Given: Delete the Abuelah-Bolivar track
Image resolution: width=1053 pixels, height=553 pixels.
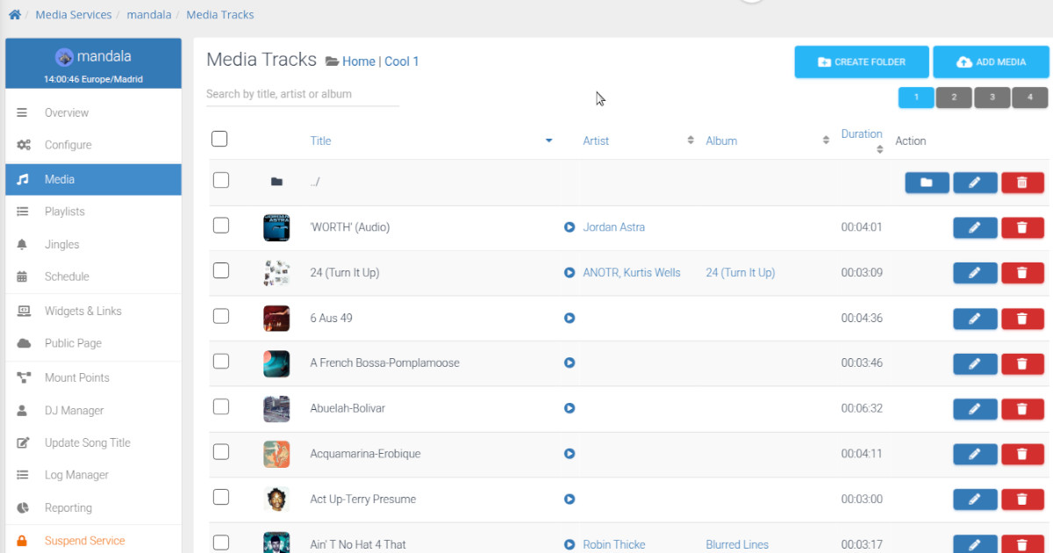Looking at the screenshot, I should coord(1022,409).
